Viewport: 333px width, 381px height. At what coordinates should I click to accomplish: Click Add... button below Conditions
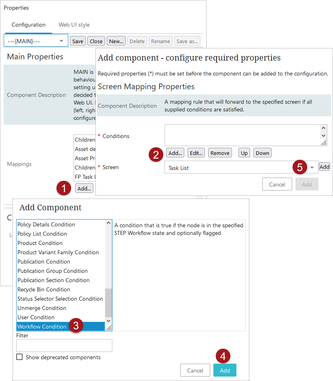(x=175, y=153)
